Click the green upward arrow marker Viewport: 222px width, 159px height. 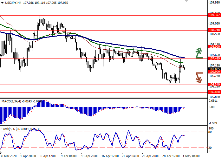point(199,53)
